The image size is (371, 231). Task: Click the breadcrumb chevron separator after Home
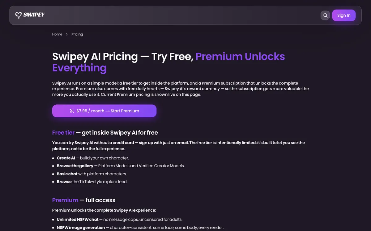tap(67, 34)
